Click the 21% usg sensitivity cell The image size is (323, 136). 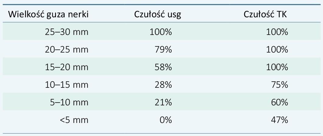[163, 102]
